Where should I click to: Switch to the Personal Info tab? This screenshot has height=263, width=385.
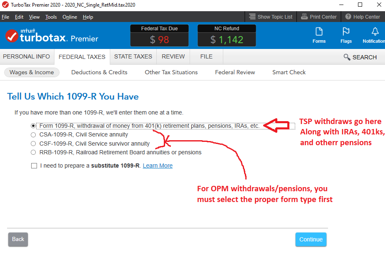(x=27, y=56)
